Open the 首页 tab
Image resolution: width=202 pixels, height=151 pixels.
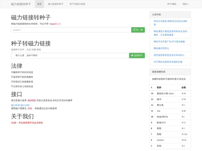39,4
